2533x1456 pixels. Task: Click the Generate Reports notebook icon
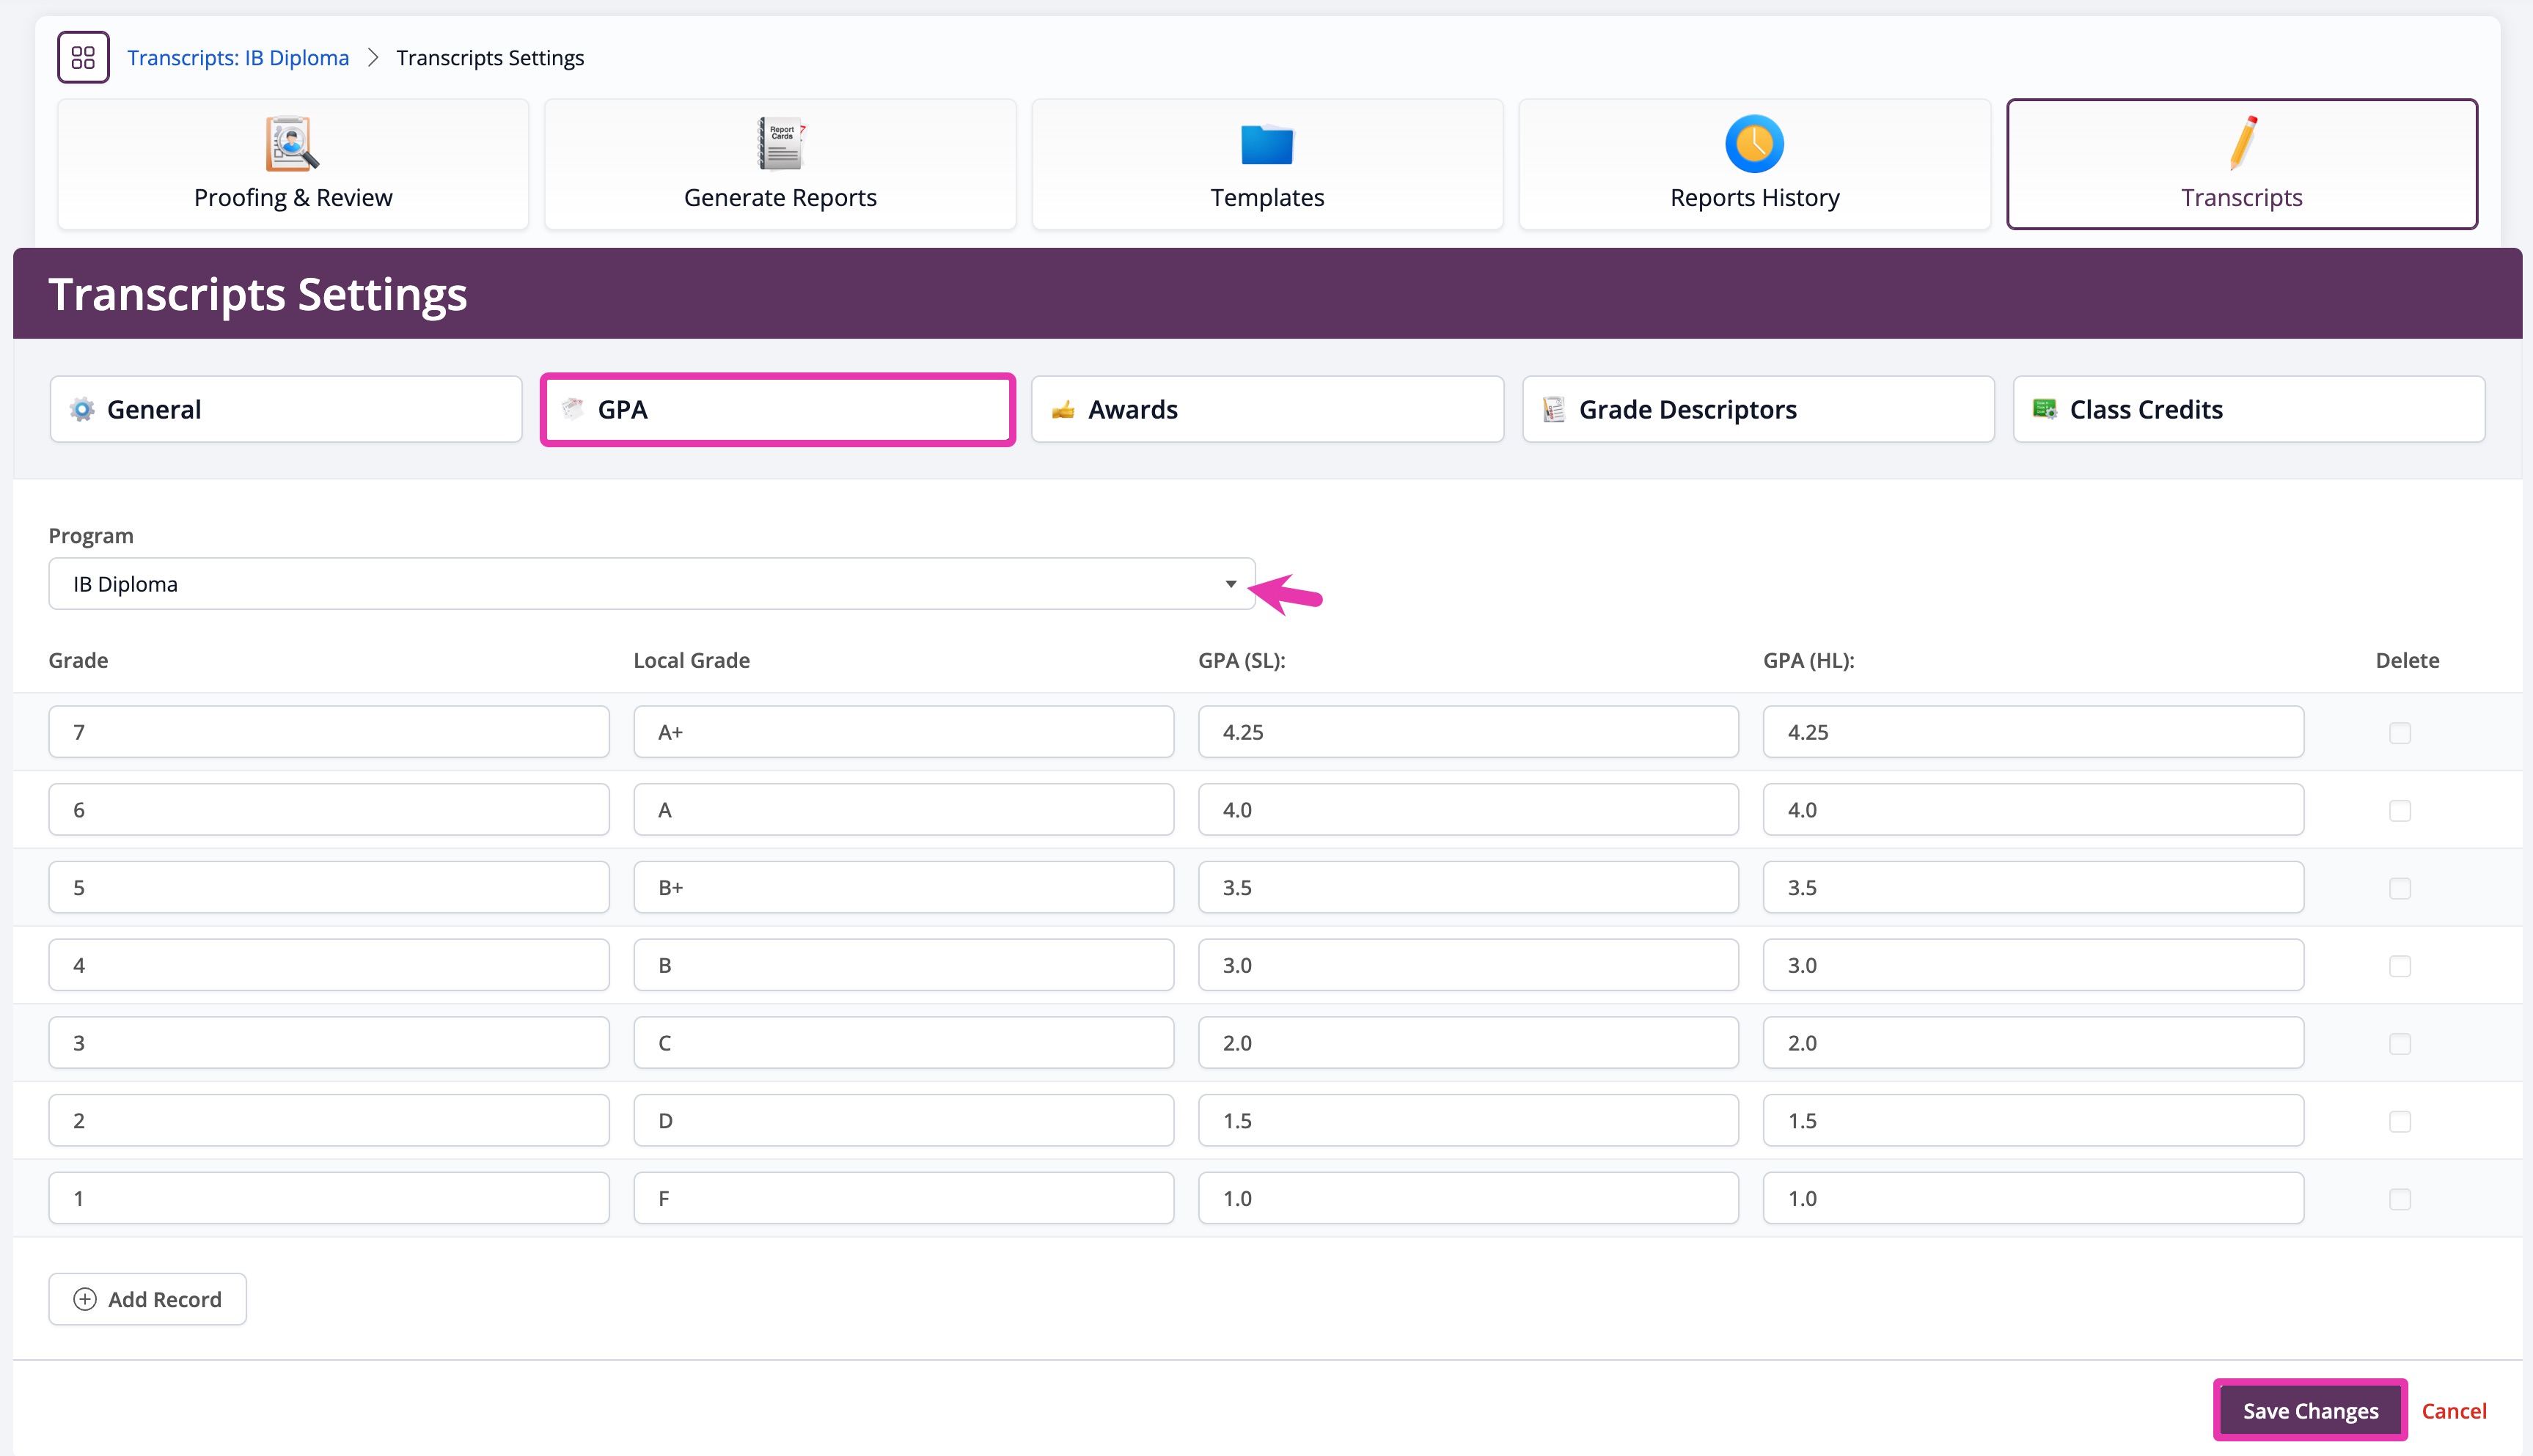pyautogui.click(x=780, y=144)
